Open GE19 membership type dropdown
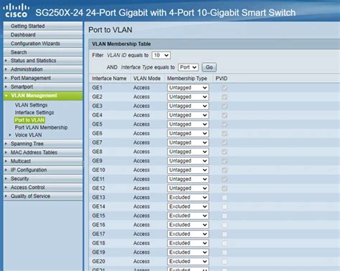This screenshot has height=271, width=340. tap(188, 252)
